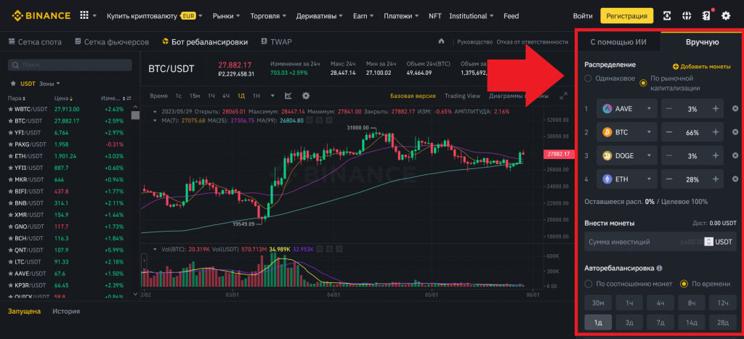This screenshot has height=339, width=744.
Task: Click the search magnifier icon
Action: coord(15,65)
